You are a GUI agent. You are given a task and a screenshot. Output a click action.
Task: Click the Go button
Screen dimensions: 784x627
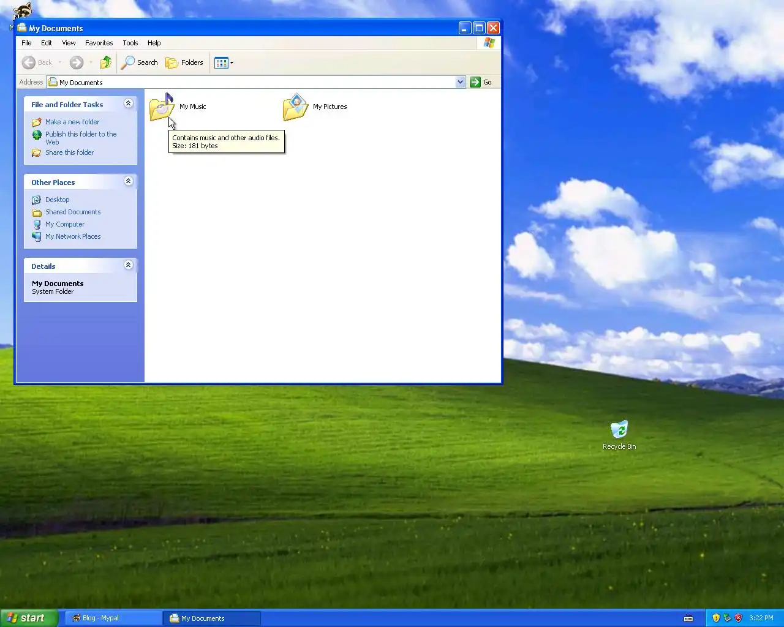coord(481,82)
